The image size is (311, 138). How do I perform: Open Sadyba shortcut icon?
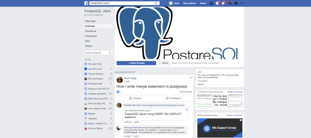(86, 114)
